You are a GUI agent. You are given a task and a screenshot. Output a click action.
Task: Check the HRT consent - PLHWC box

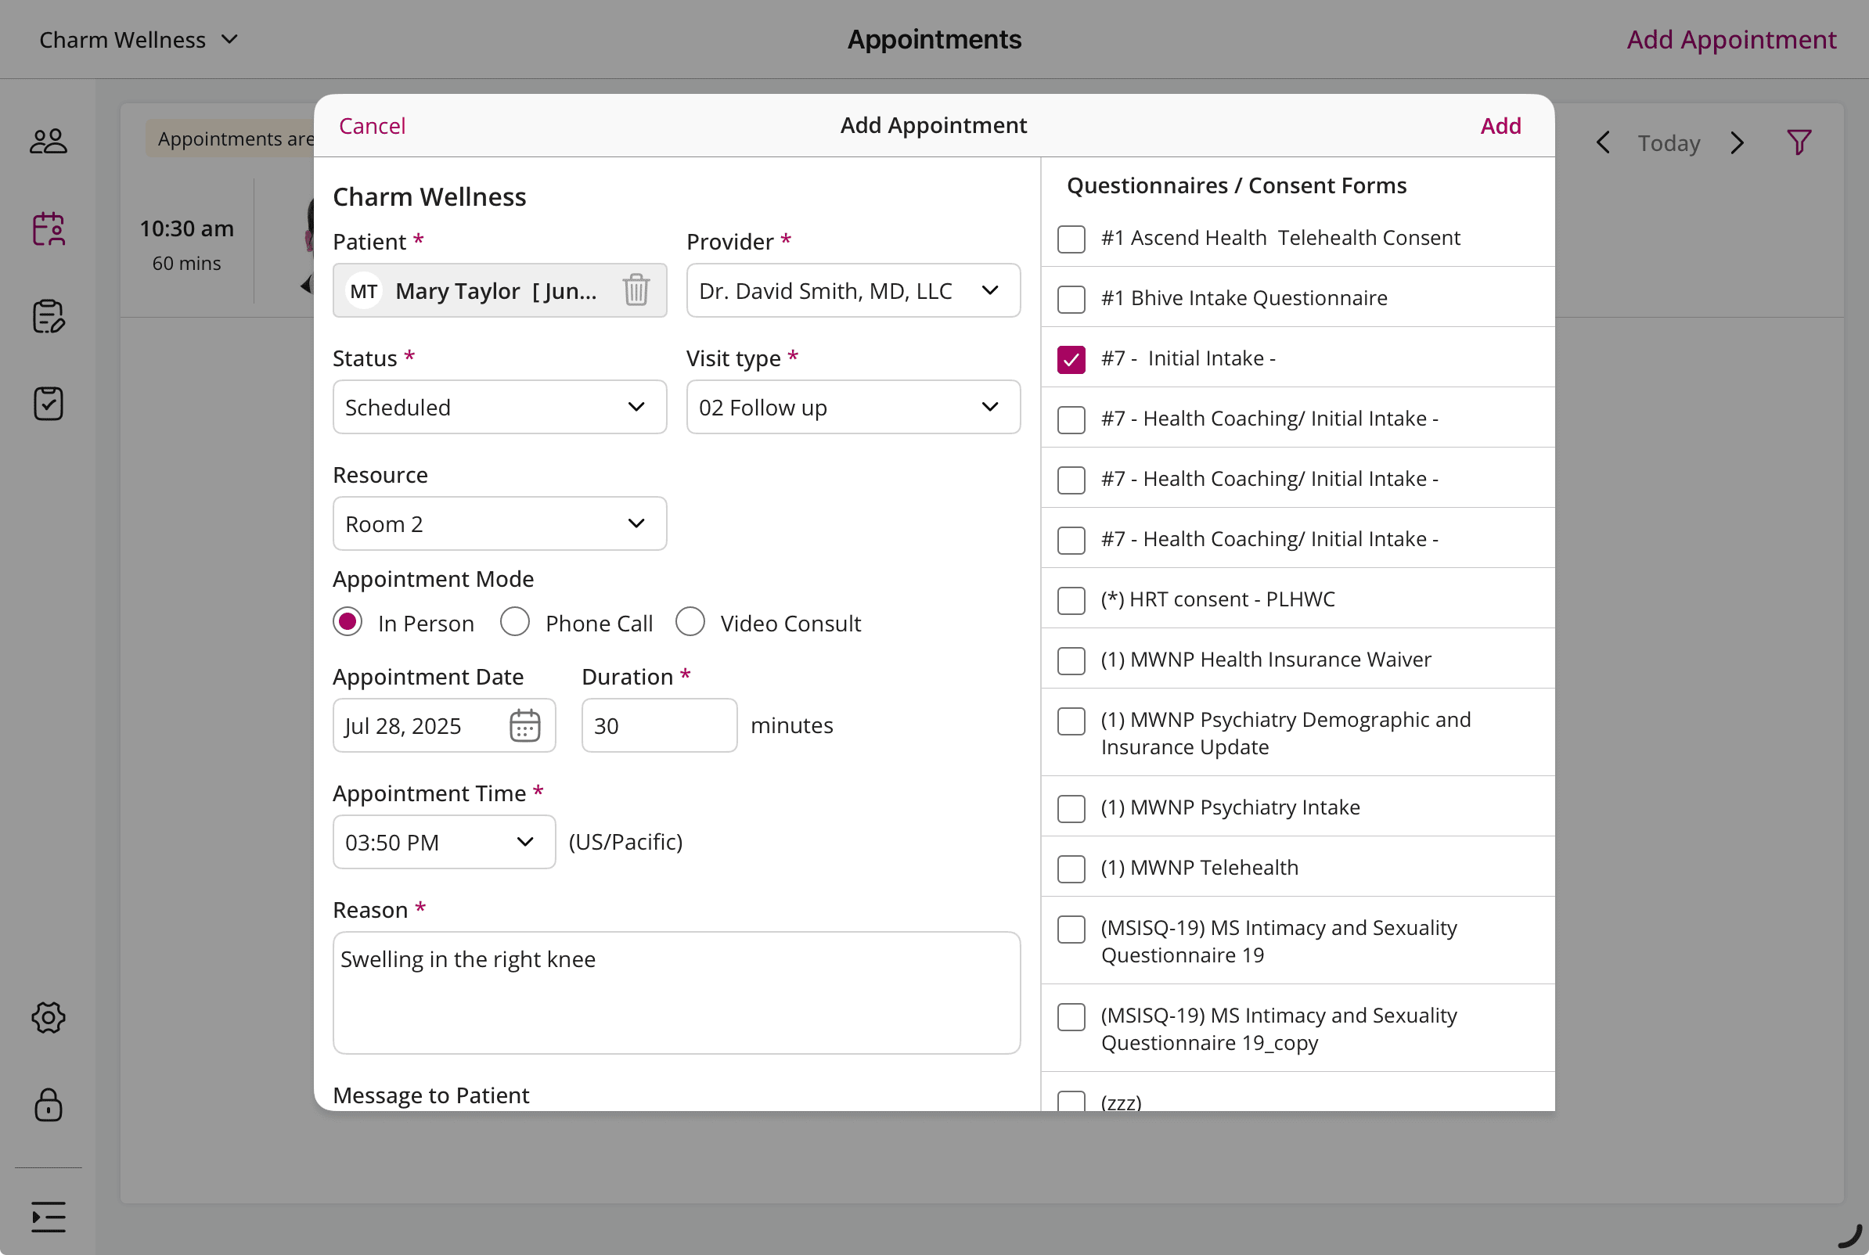1070,600
